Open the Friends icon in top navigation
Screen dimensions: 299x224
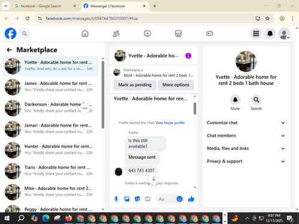click(116, 33)
